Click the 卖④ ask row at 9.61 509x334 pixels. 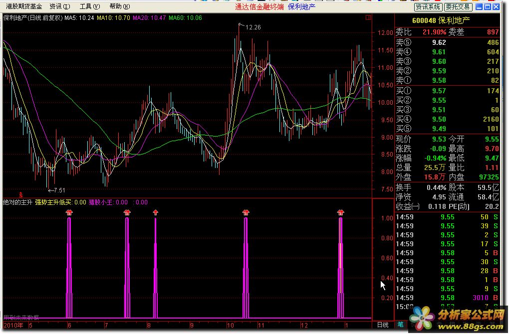click(x=447, y=52)
